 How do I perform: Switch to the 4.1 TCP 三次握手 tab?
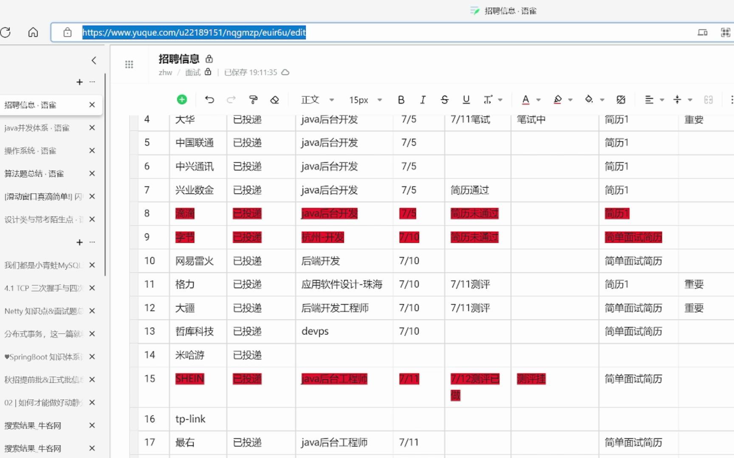(44, 288)
